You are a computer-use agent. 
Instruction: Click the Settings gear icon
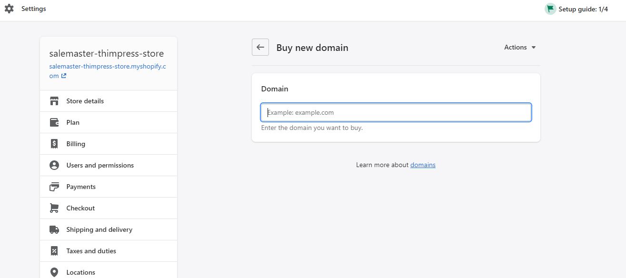tap(9, 9)
